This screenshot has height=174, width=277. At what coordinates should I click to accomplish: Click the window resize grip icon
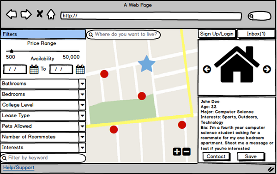[x=271, y=169]
